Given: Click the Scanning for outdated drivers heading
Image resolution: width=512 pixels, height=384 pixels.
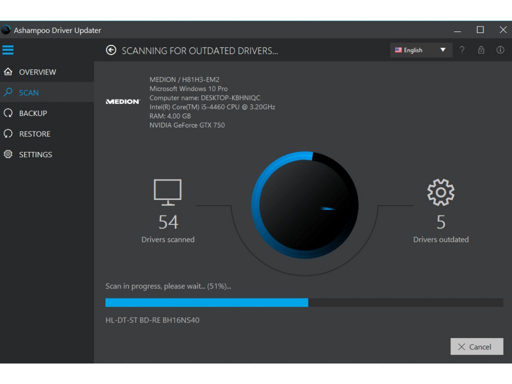Looking at the screenshot, I should click(x=200, y=50).
